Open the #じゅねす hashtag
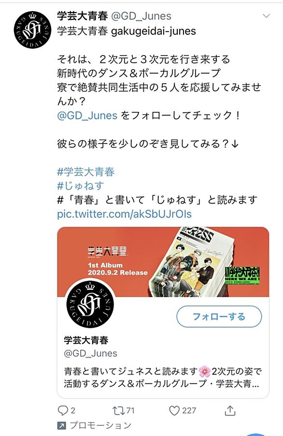 point(81,186)
